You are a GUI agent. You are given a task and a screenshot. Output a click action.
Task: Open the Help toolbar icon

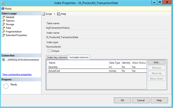click(59, 14)
